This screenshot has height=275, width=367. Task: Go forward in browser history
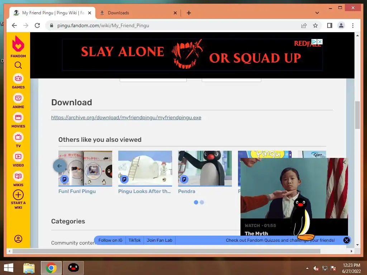[x=26, y=25]
